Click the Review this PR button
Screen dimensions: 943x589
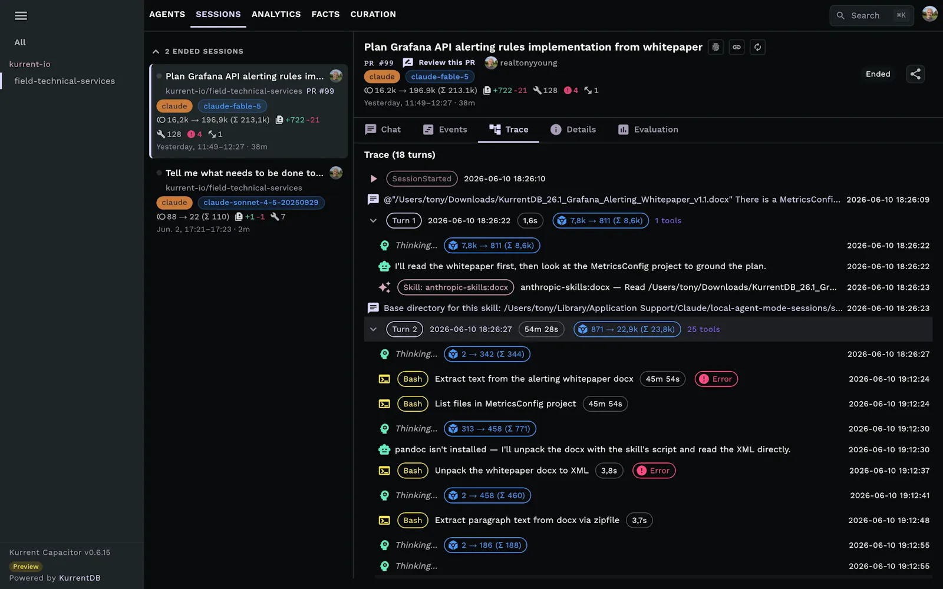439,62
